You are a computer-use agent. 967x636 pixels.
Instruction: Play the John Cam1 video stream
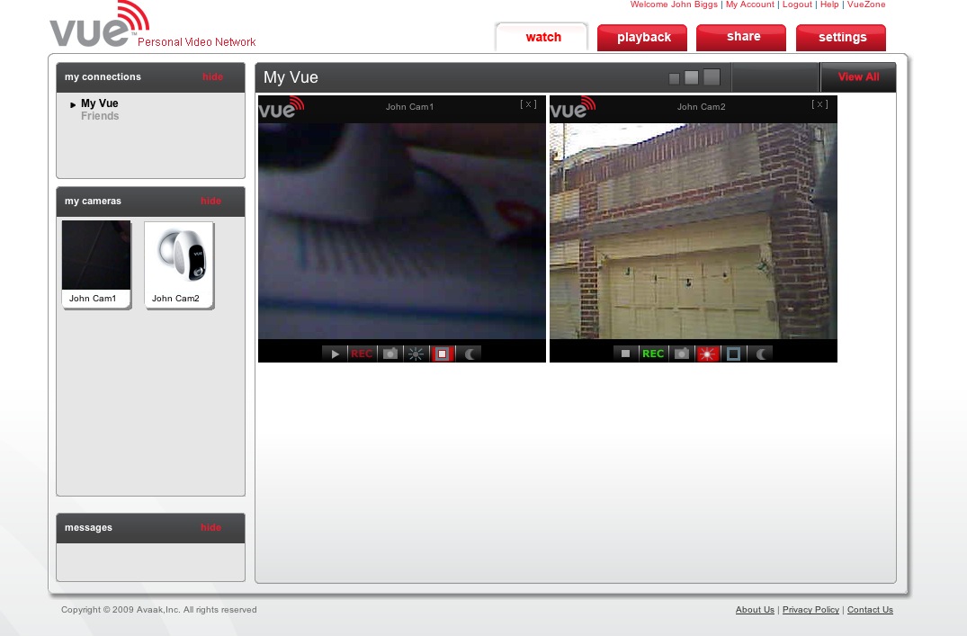(x=335, y=354)
